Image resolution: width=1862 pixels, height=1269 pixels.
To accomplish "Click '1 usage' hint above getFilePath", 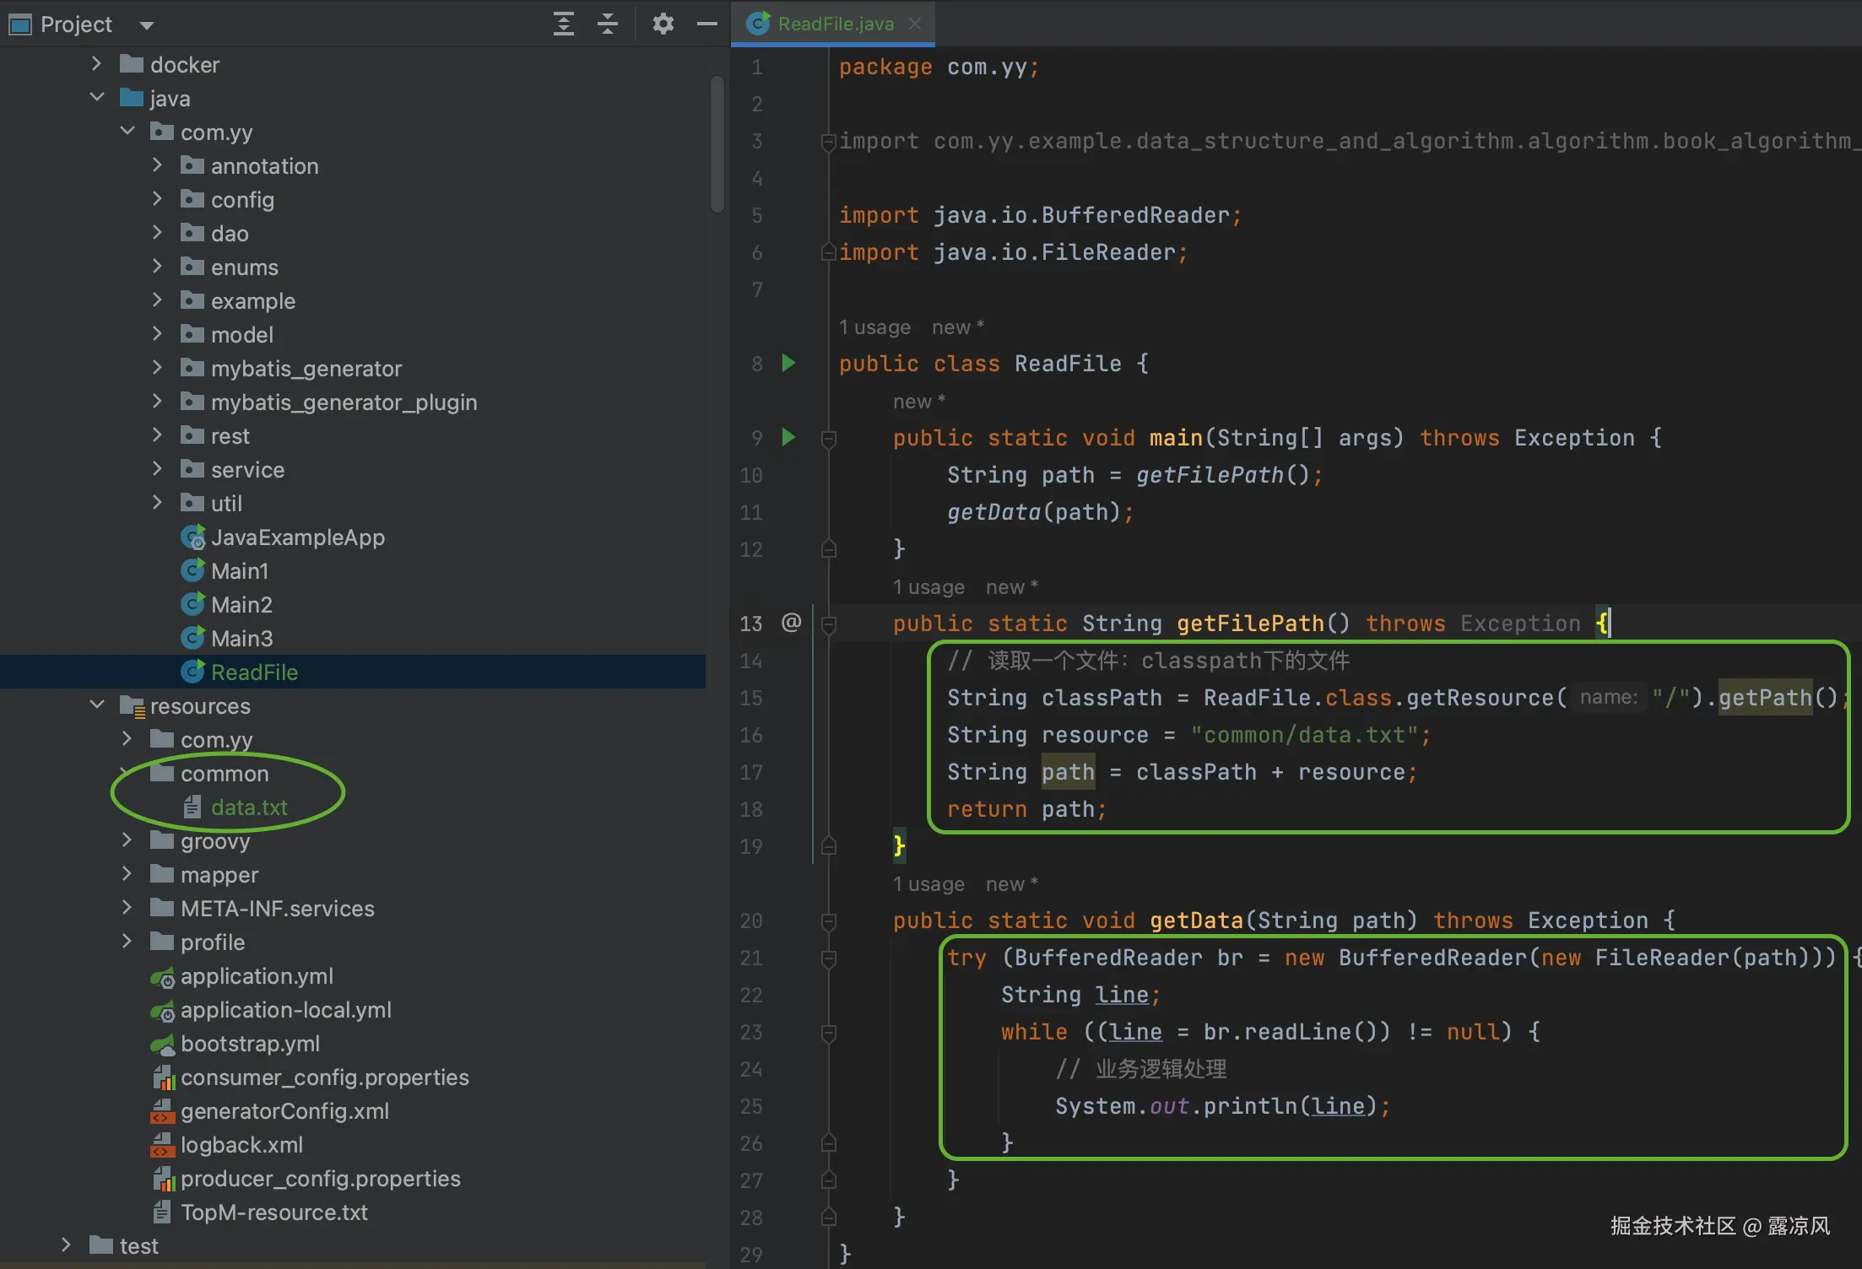I will point(928,587).
